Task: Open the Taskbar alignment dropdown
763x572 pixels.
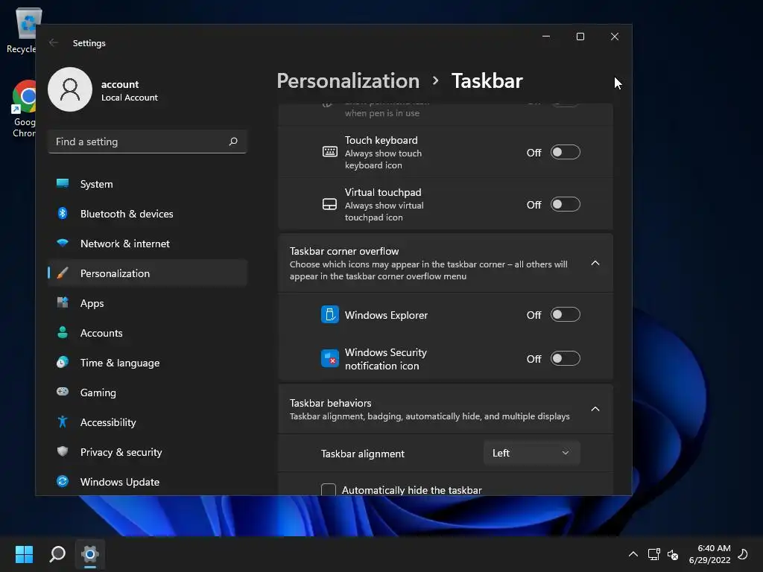Action: pyautogui.click(x=532, y=453)
